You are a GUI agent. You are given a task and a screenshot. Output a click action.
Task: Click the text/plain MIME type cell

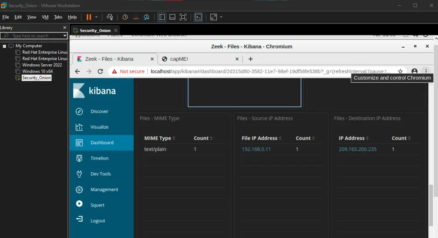click(x=155, y=149)
